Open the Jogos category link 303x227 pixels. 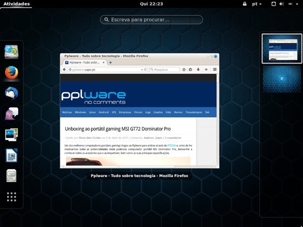point(159,138)
